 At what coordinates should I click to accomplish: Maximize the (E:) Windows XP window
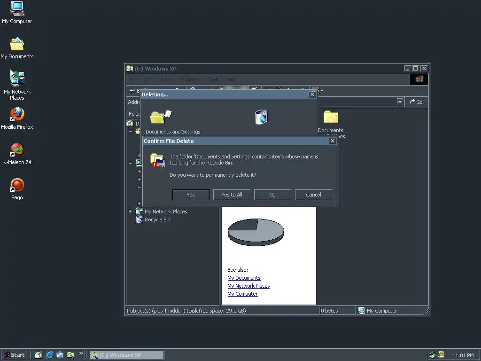pos(415,69)
